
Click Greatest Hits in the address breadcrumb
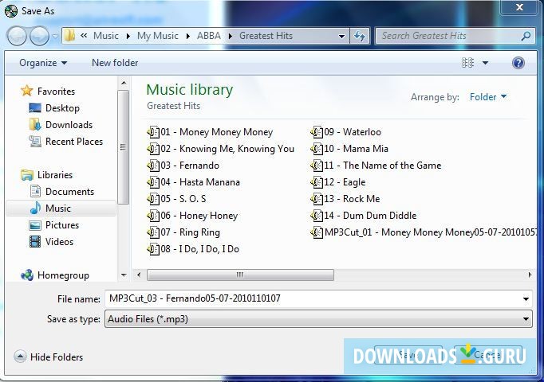[x=266, y=36]
